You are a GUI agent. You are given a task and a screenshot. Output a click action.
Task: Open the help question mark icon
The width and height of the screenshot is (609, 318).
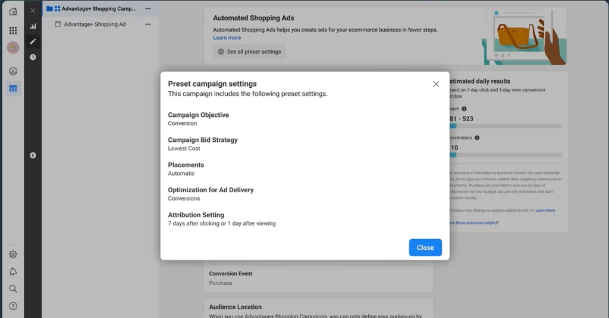pyautogui.click(x=13, y=306)
